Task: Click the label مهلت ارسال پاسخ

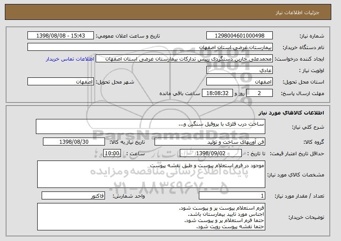Action: tap(302, 94)
